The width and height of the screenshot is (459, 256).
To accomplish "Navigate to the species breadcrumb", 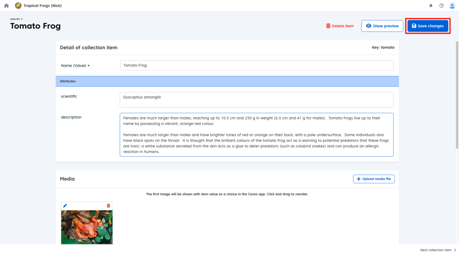I will point(15,19).
